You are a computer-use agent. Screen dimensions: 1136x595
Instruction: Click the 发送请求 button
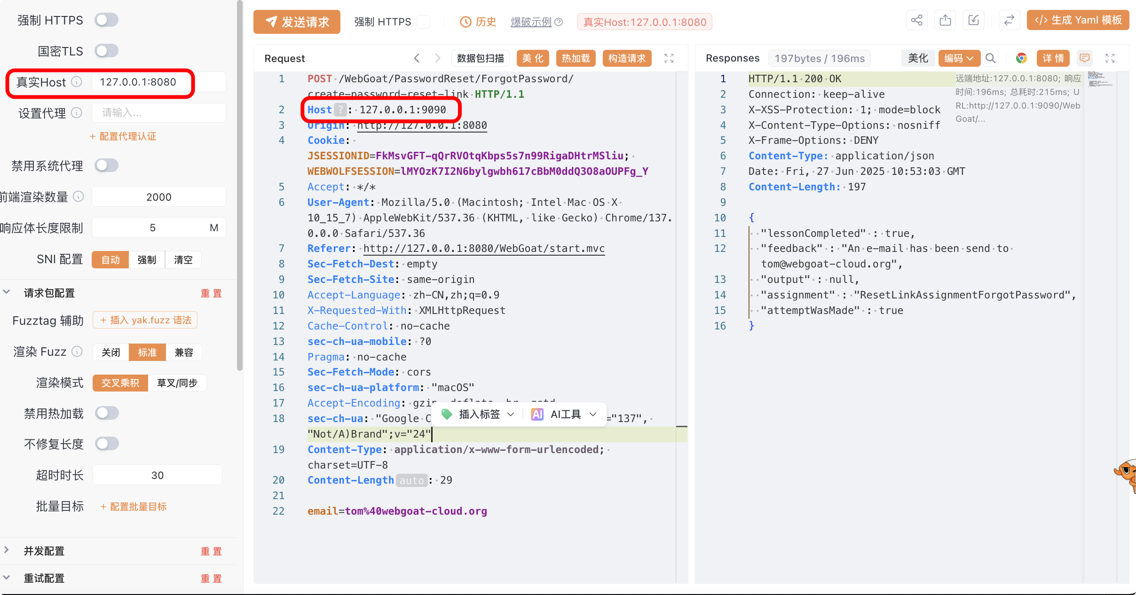coord(297,22)
